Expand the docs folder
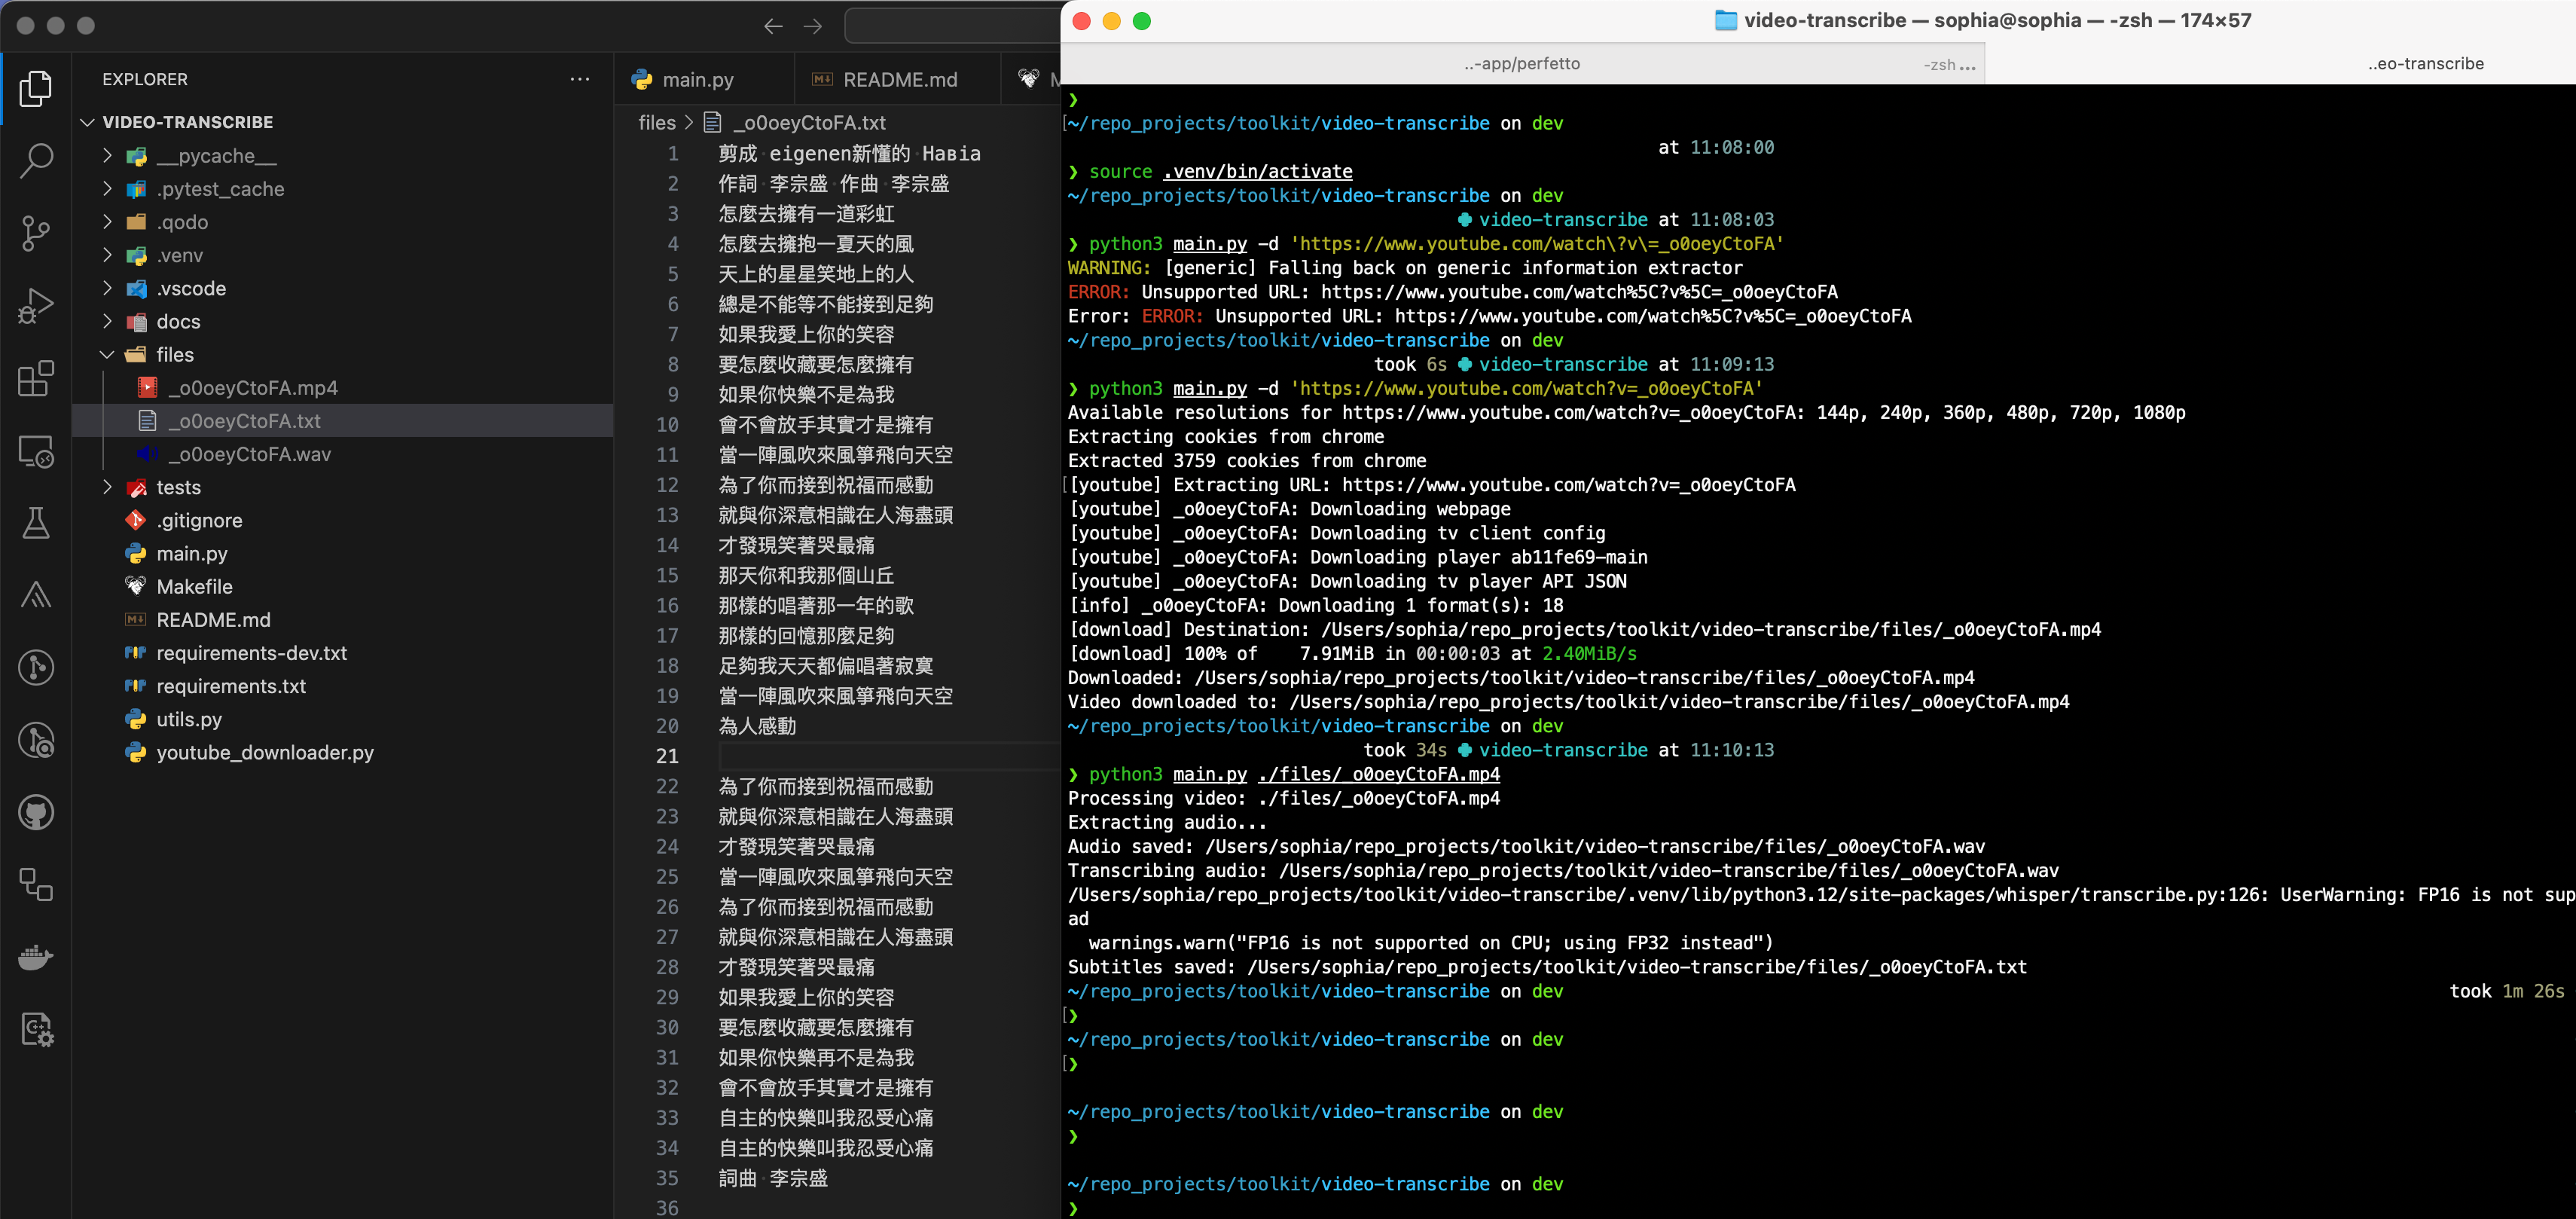Image resolution: width=2576 pixels, height=1219 pixels. click(x=108, y=321)
